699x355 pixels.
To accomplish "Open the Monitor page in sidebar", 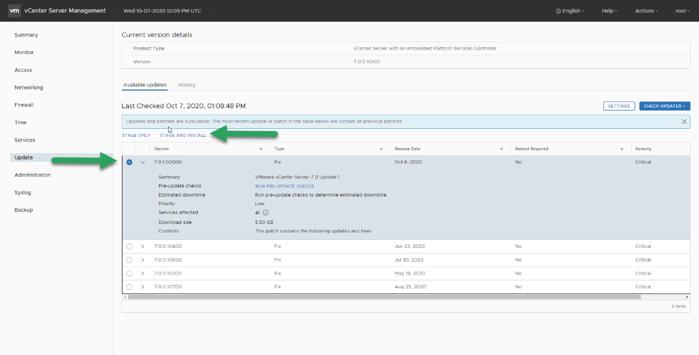I will pos(24,52).
